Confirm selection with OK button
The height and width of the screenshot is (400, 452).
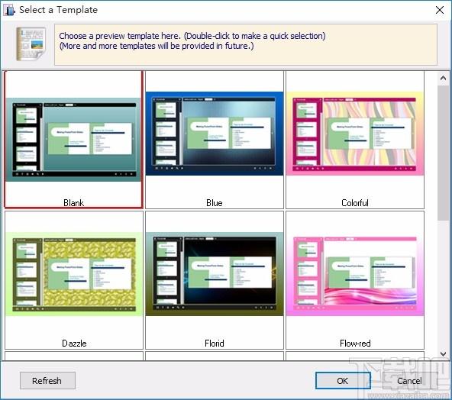click(343, 381)
